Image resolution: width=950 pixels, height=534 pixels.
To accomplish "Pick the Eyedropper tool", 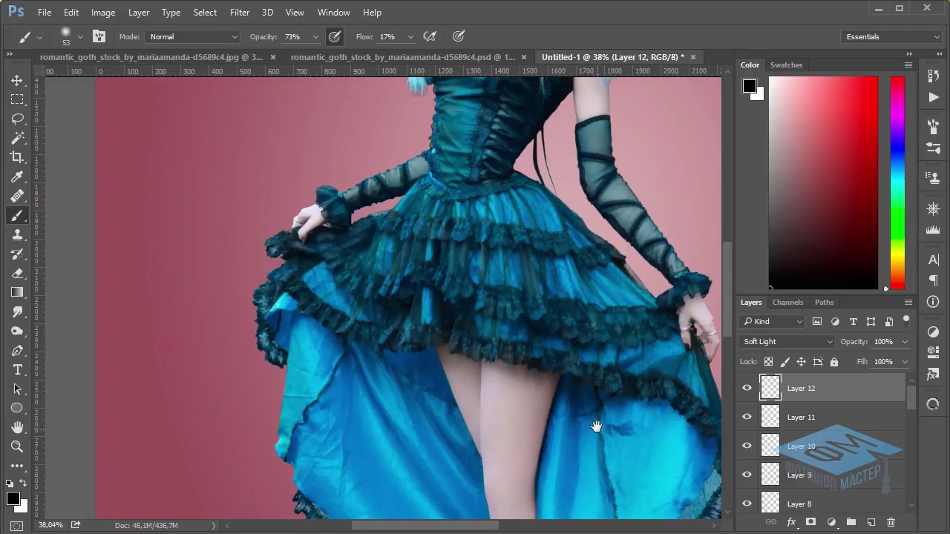I will click(17, 177).
